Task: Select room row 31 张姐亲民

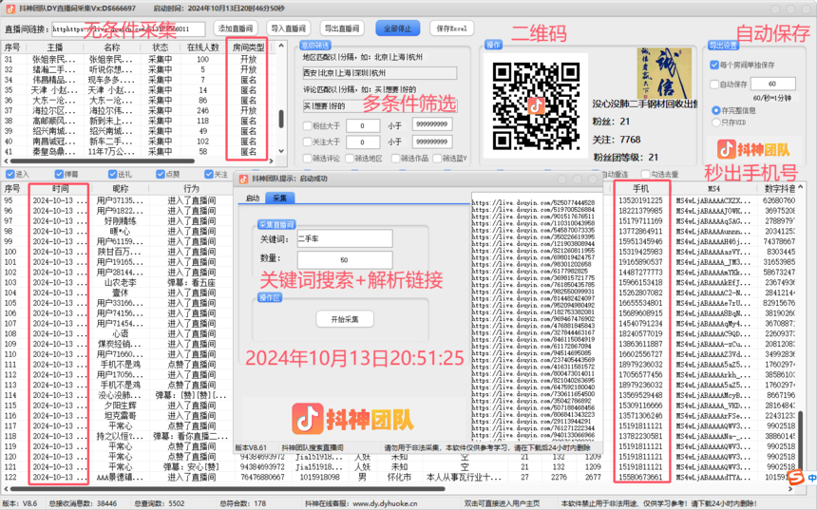Action: tap(137, 59)
